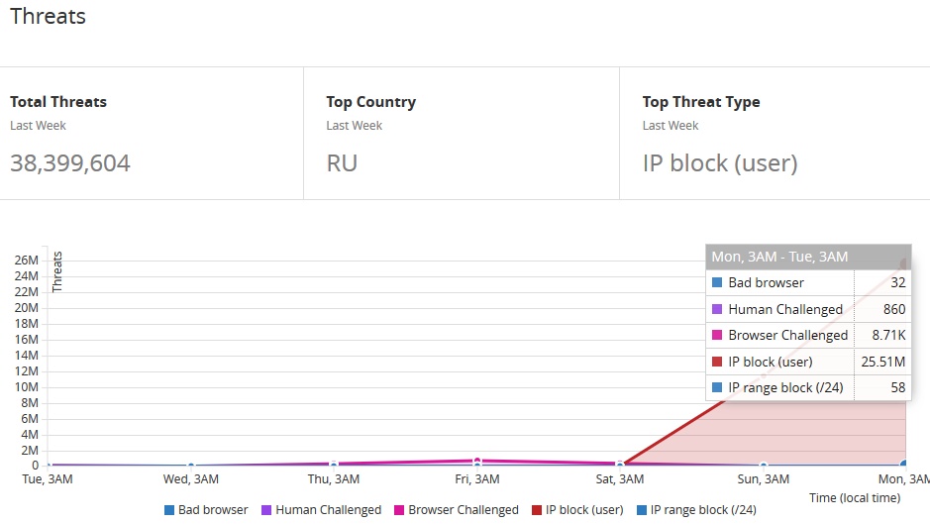
Task: Click the Wed, 3AM x-axis label
Action: 191,479
